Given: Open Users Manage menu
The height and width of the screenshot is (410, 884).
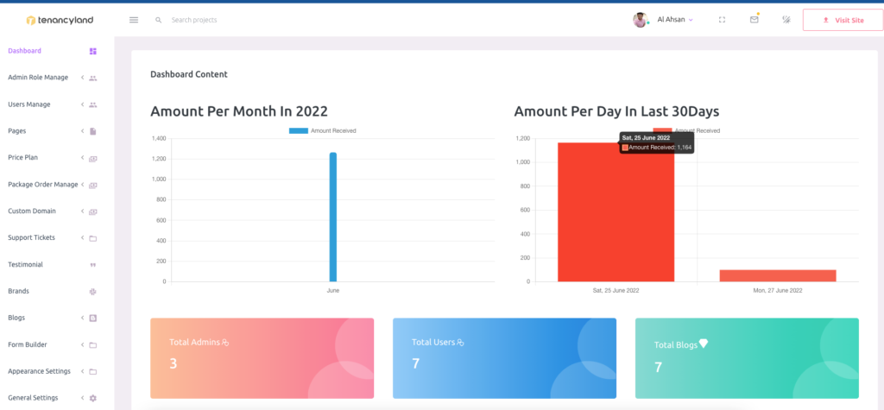Looking at the screenshot, I should (28, 104).
